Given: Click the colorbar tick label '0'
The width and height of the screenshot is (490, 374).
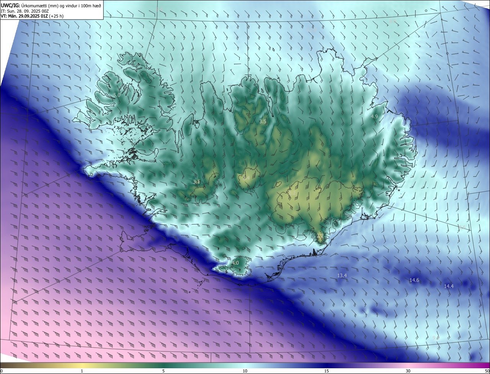Looking at the screenshot, I should [x=2, y=371].
